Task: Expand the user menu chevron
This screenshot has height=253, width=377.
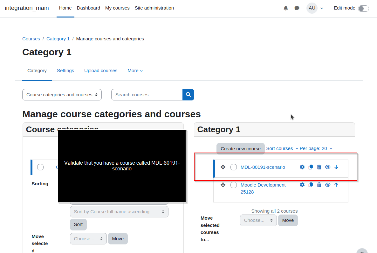Action: 322,8
